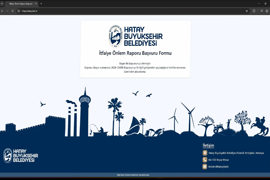Click the Hatay Büyükşehir Belediyesi header logo
The width and height of the screenshot is (270, 180).
pos(136,36)
